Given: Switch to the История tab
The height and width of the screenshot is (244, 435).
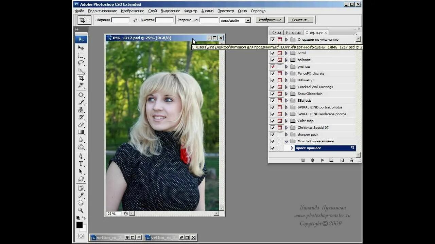Looking at the screenshot, I should pos(293,33).
